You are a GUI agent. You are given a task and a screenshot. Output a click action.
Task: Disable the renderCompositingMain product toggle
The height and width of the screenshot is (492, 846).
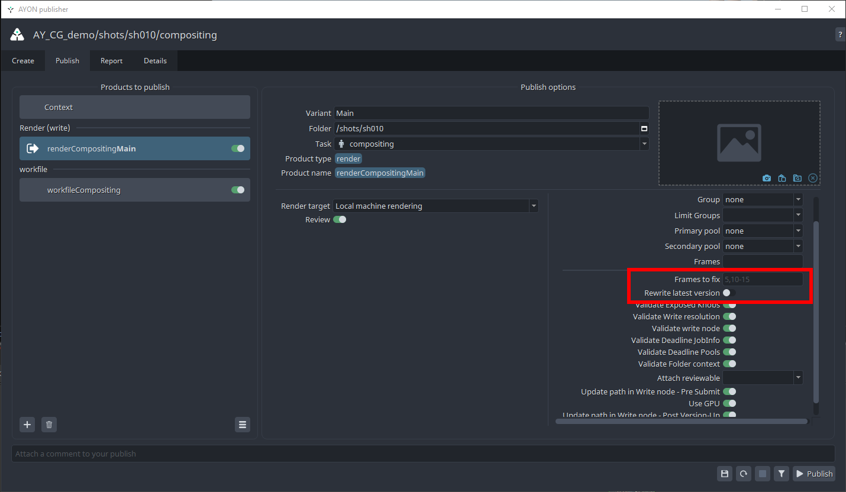coord(238,148)
